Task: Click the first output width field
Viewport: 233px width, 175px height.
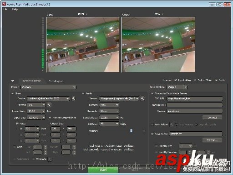Action: point(56,129)
